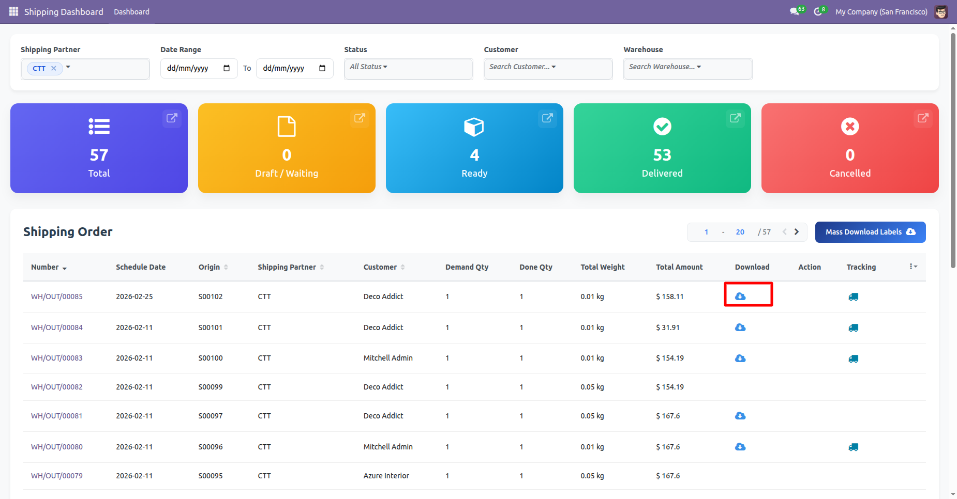This screenshot has height=499, width=957.
Task: Open the Search Warehouse dropdown
Action: [665, 67]
